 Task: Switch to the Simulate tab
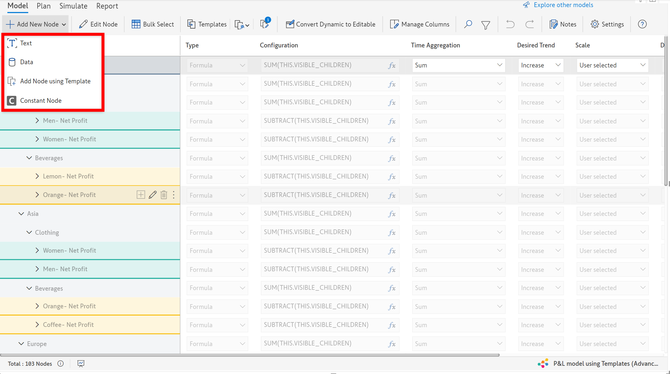tap(73, 6)
